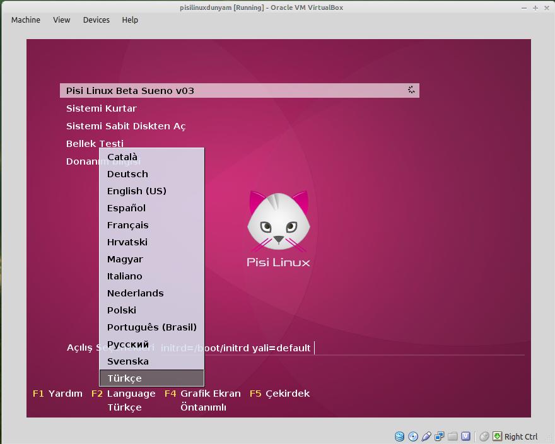Open the optical drives status icon

click(413, 436)
